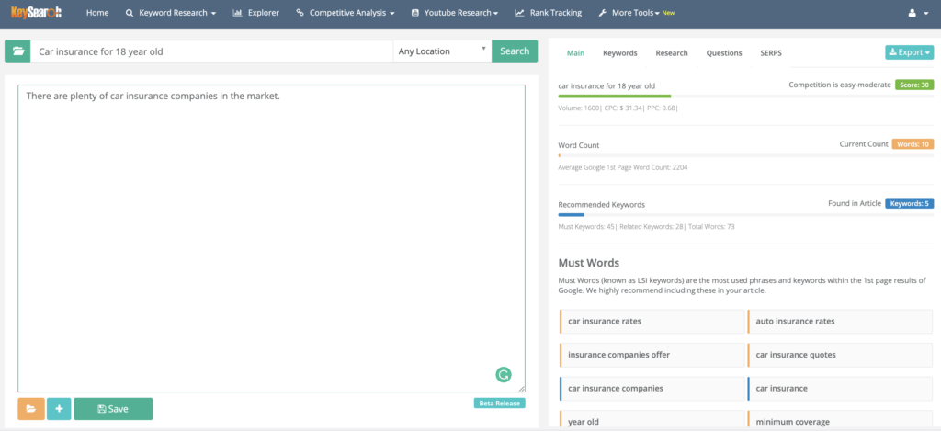Switch to the Questions tab
The width and height of the screenshot is (941, 432).
[724, 52]
